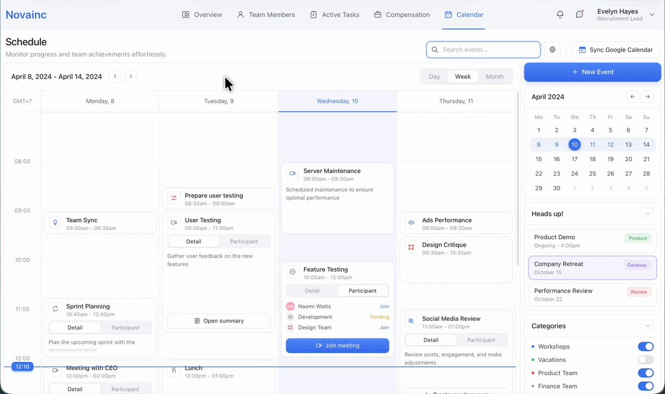
Task: Open the Categories more options menu
Action: pyautogui.click(x=647, y=326)
